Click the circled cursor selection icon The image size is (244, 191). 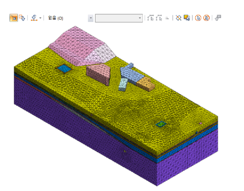click(198, 18)
